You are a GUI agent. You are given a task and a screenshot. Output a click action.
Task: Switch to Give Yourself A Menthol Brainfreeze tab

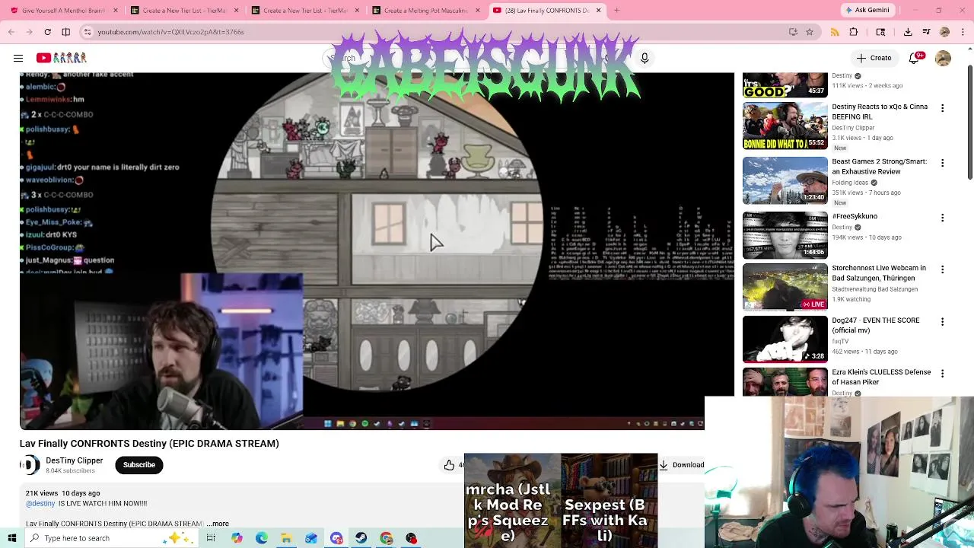tap(63, 10)
